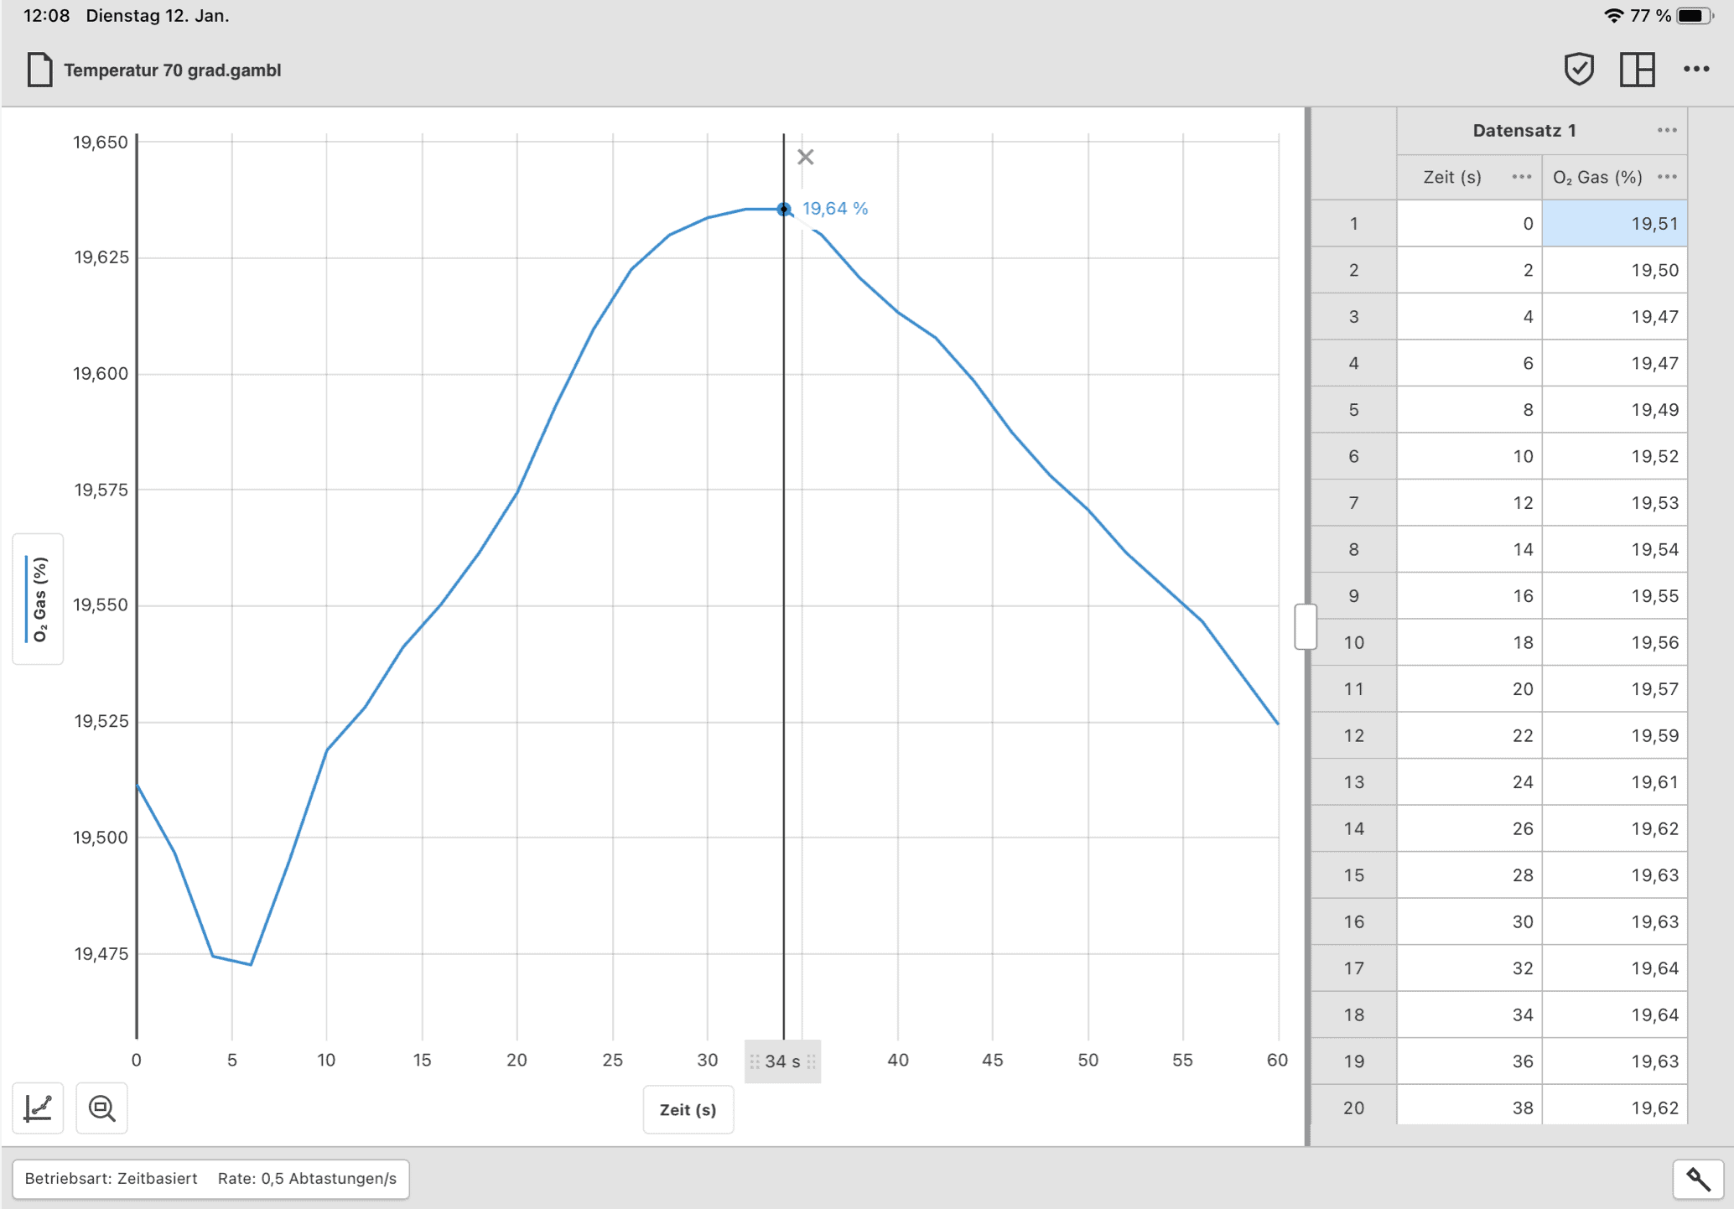The height and width of the screenshot is (1209, 1734).
Task: Select row number 10 header
Action: [x=1353, y=642]
